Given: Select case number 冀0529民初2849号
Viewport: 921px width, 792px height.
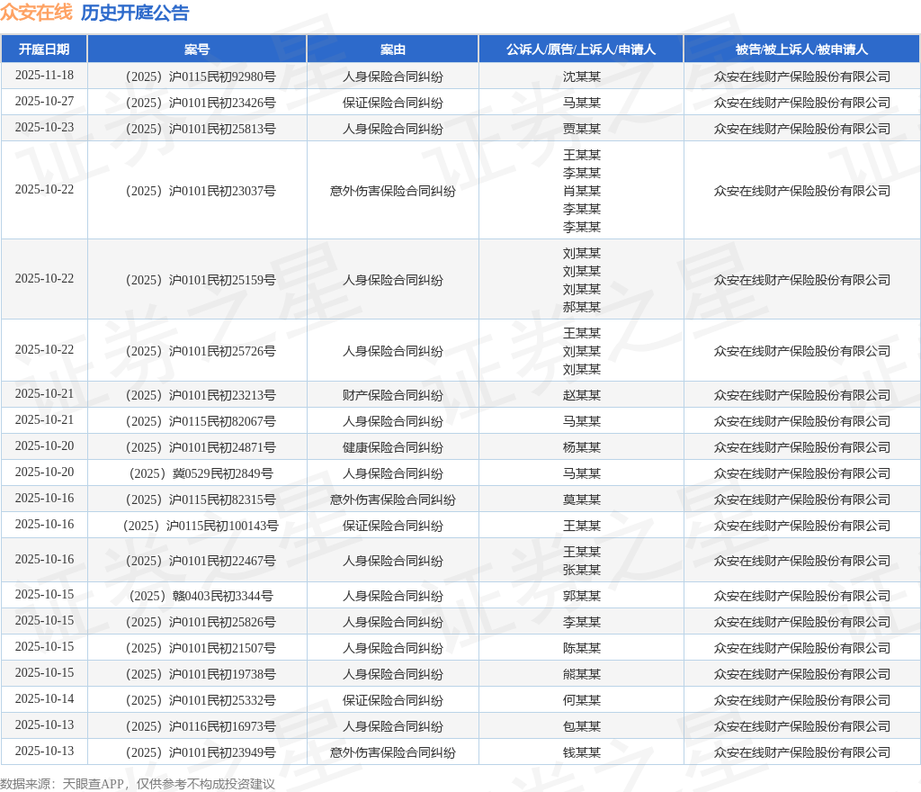Looking at the screenshot, I should (223, 473).
